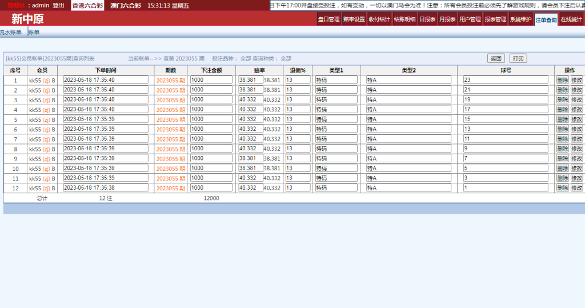Image resolution: width=585 pixels, height=308 pixels.
Task: Open the 盘口管理 menu
Action: pos(328,19)
